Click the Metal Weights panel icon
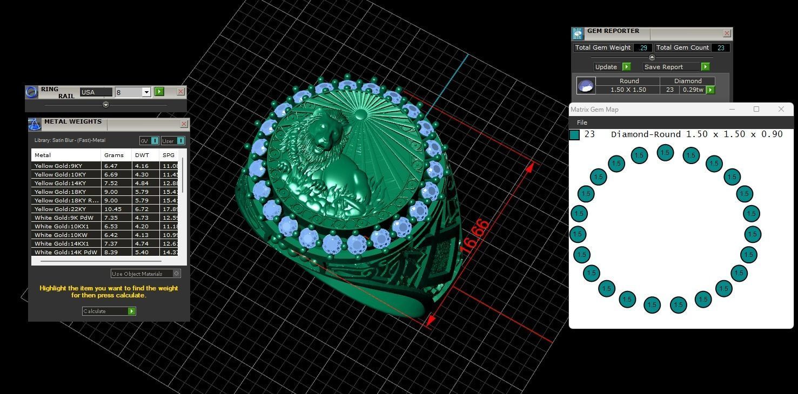 click(x=35, y=125)
